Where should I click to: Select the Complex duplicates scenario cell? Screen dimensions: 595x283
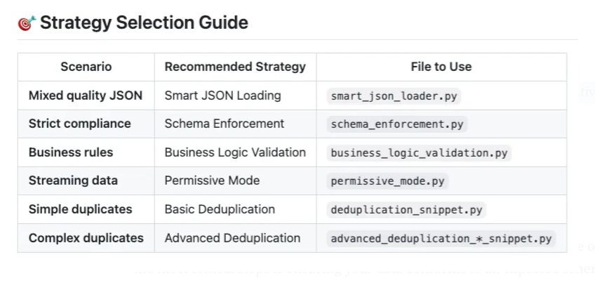click(x=86, y=238)
